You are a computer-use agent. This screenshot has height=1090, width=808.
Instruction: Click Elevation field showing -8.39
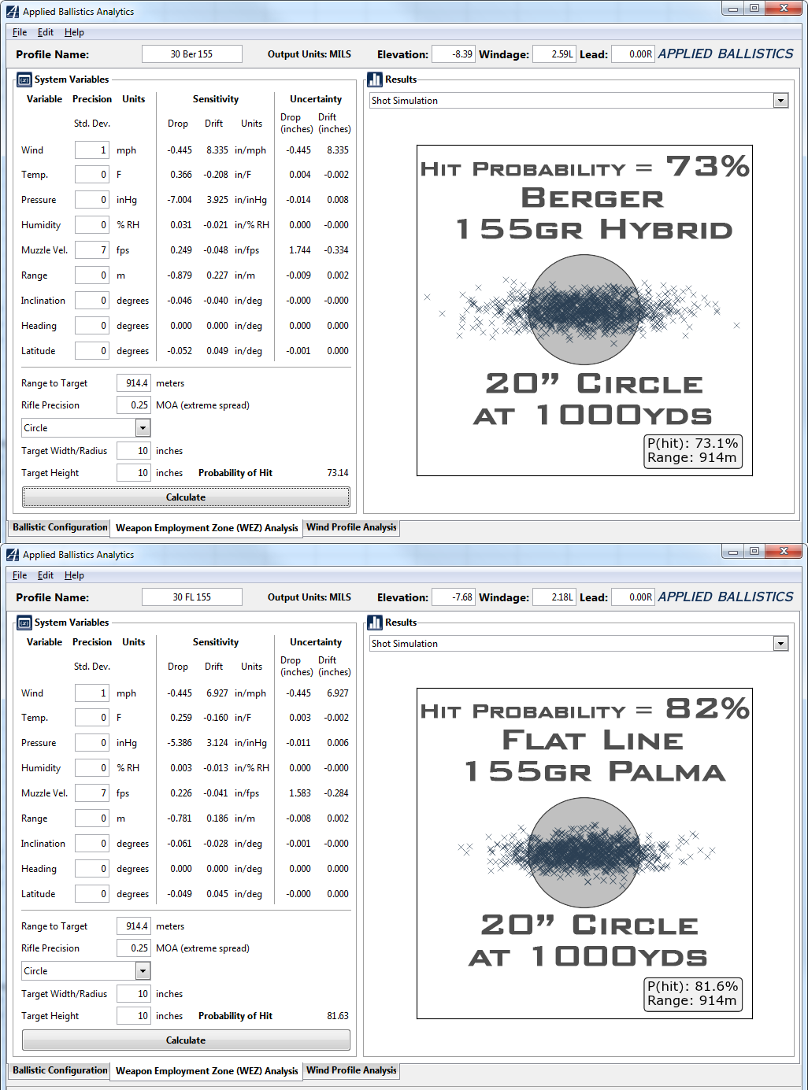coord(454,54)
